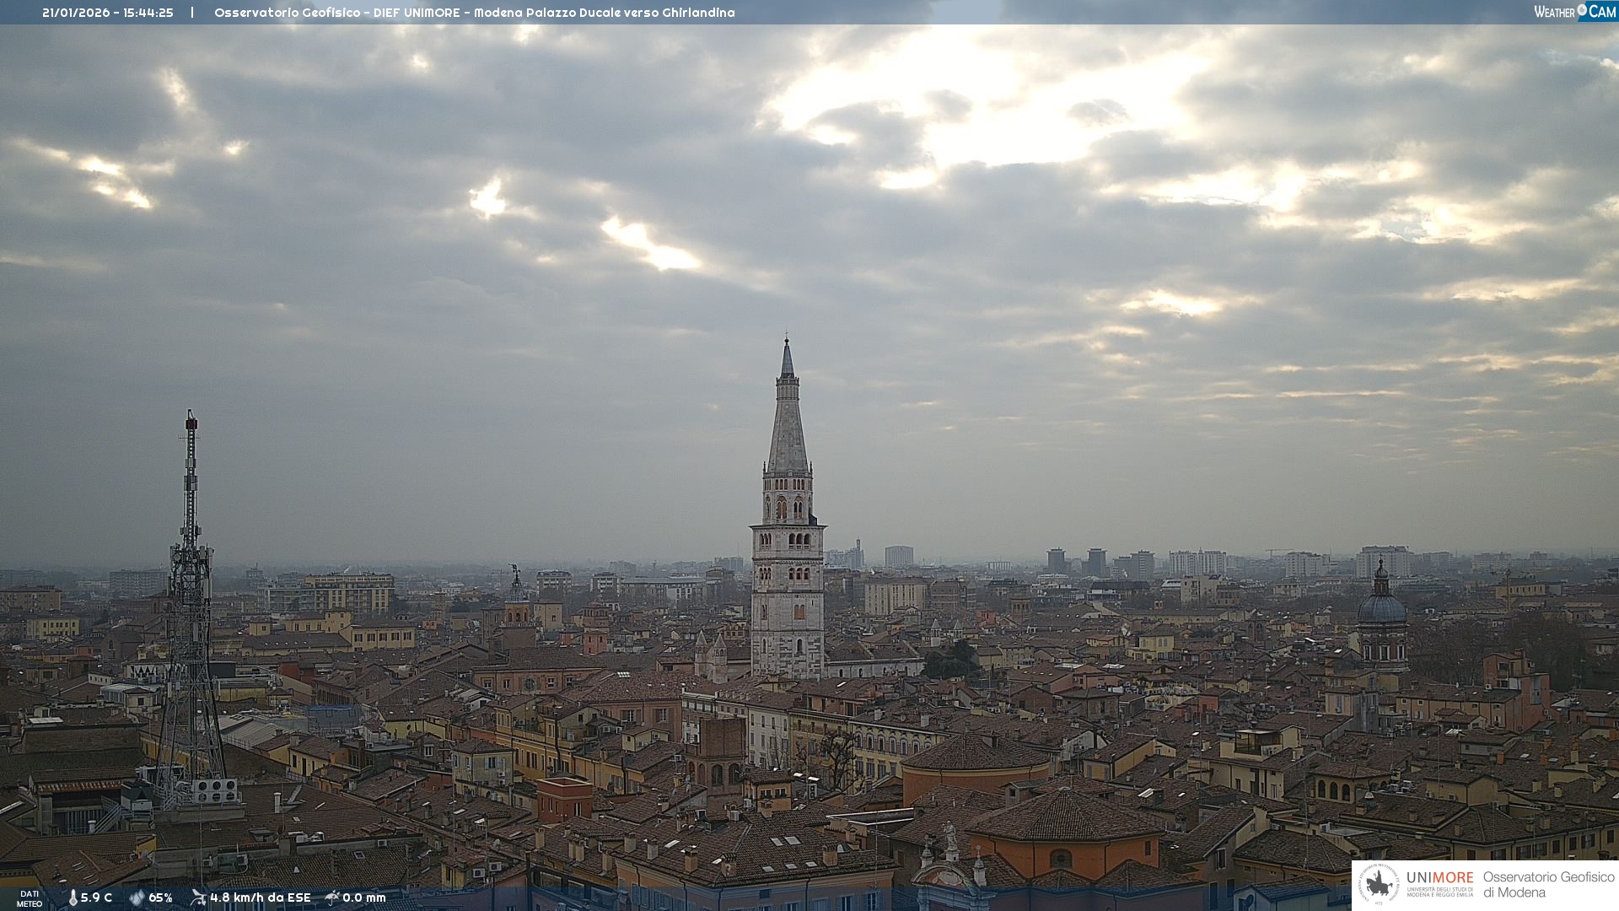Screen dimensions: 1619x911
Task: Click the DATI METEO label
Action: point(30,898)
